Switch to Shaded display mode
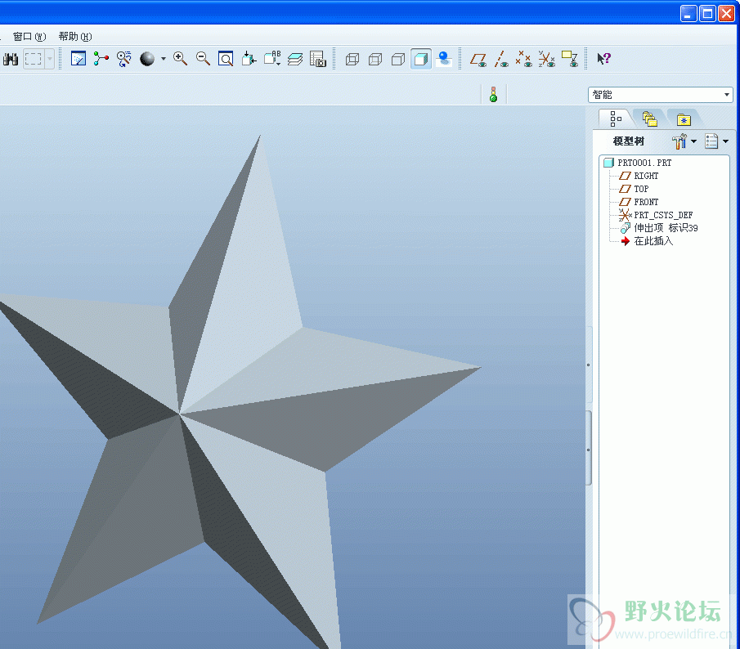This screenshot has height=649, width=740. pyautogui.click(x=421, y=59)
